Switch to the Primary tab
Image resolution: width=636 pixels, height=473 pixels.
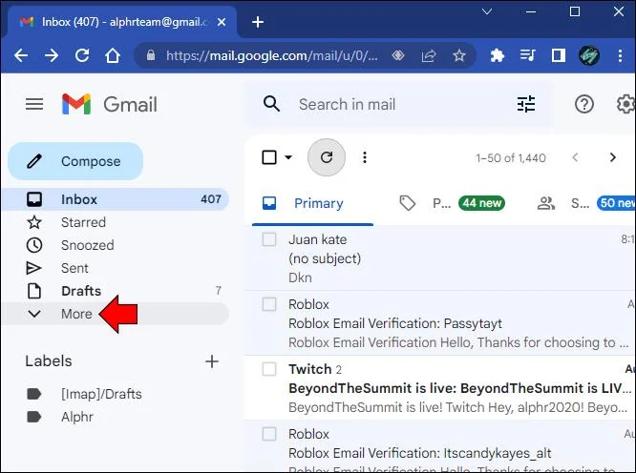pos(312,203)
